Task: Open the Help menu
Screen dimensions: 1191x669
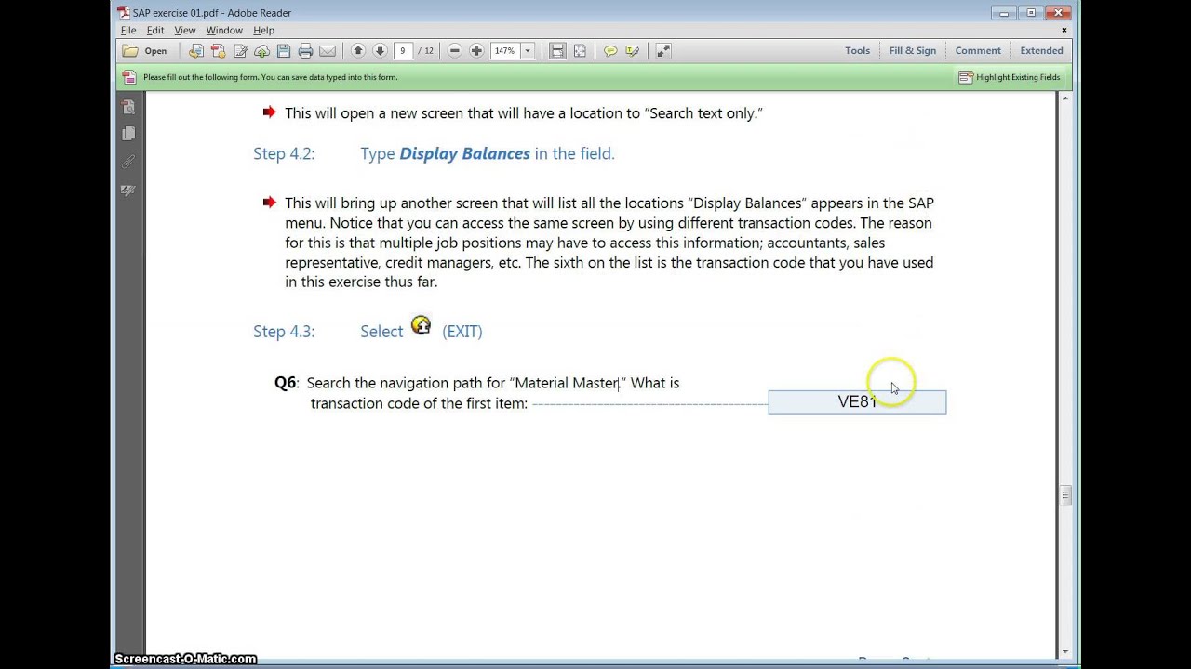Action: (x=264, y=31)
